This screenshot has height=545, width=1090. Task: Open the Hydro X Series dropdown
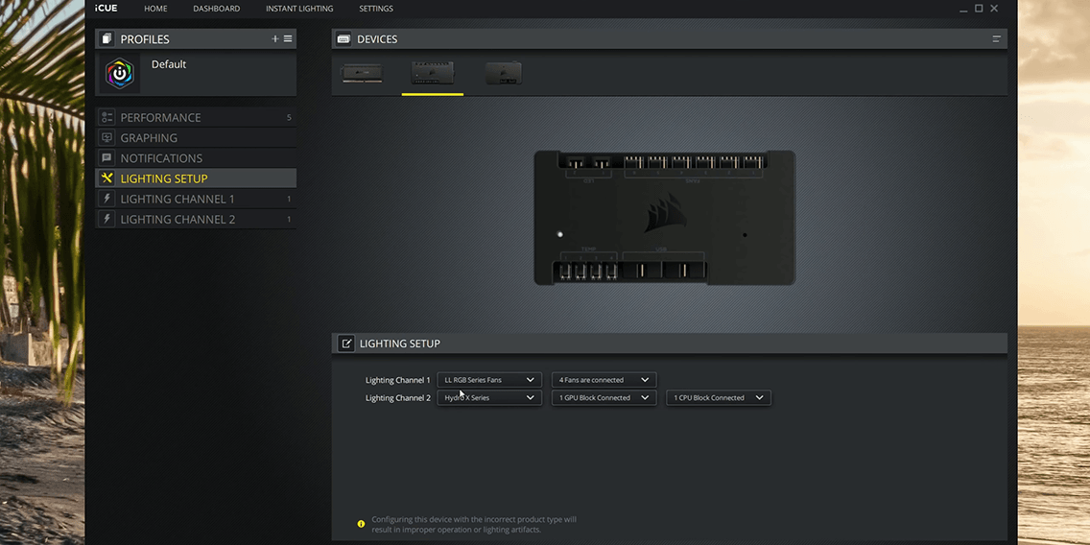pyautogui.click(x=489, y=397)
